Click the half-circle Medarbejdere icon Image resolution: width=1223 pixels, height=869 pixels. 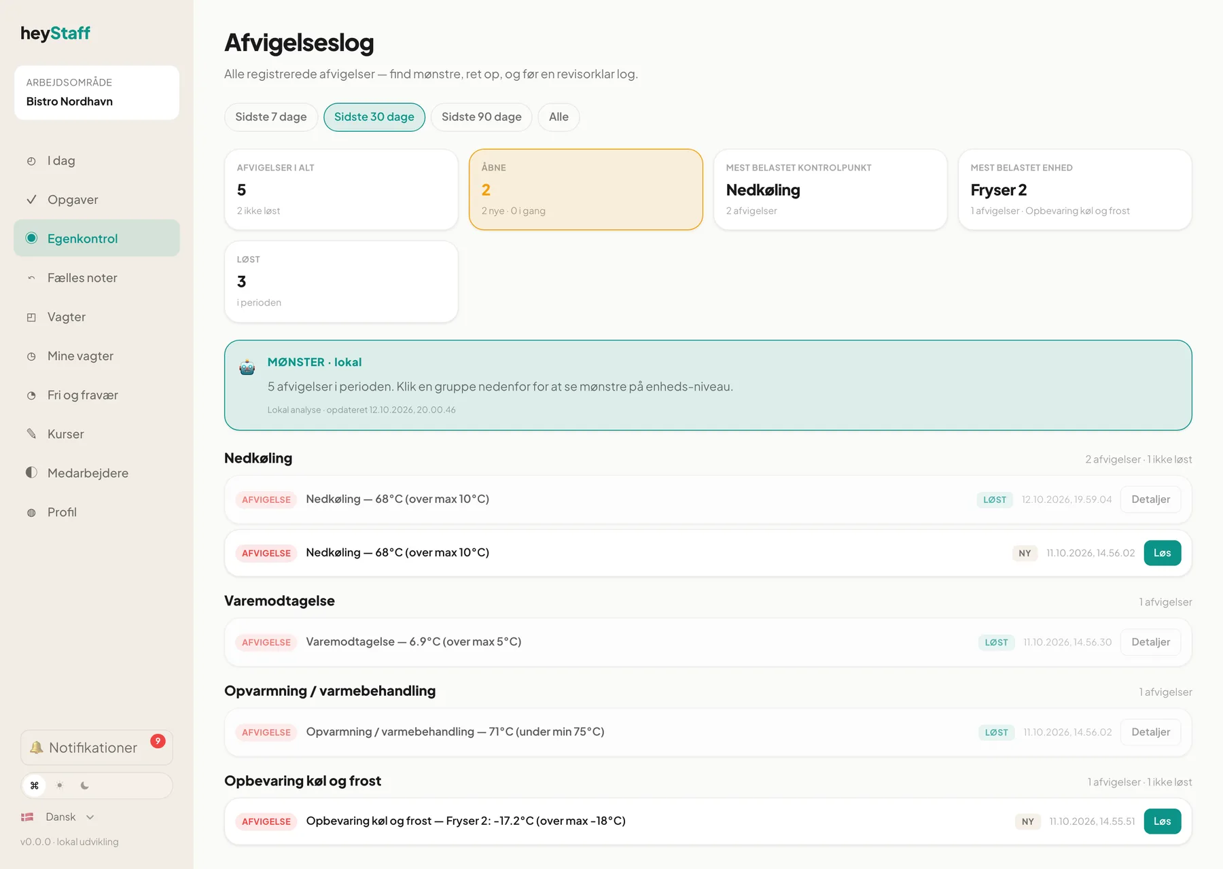point(31,473)
